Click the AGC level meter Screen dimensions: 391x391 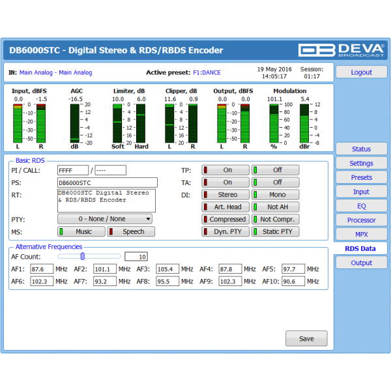74,123
